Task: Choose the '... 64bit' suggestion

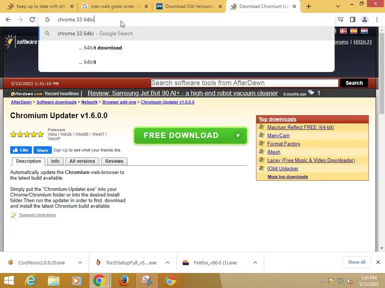Action: (186, 62)
